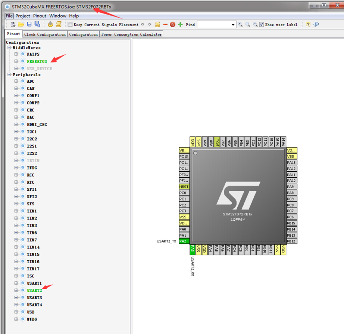Open the File menu
This screenshot has width=344, height=334.
point(9,16)
